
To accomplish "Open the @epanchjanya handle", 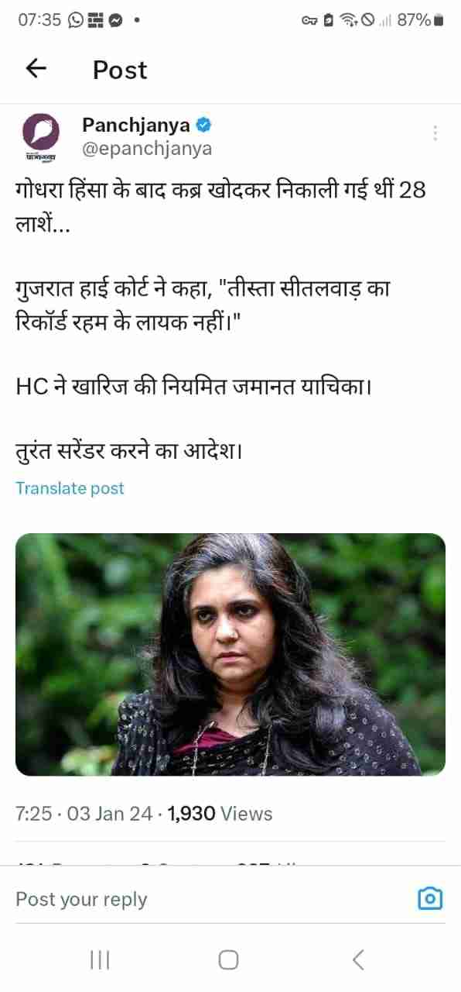I will 147,149.
